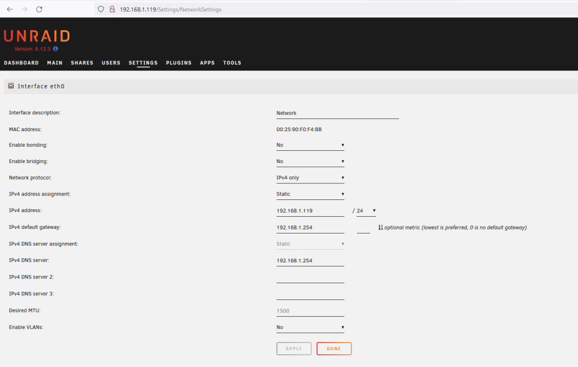
Task: Open the Enable bridging dropdown
Action: [310, 161]
